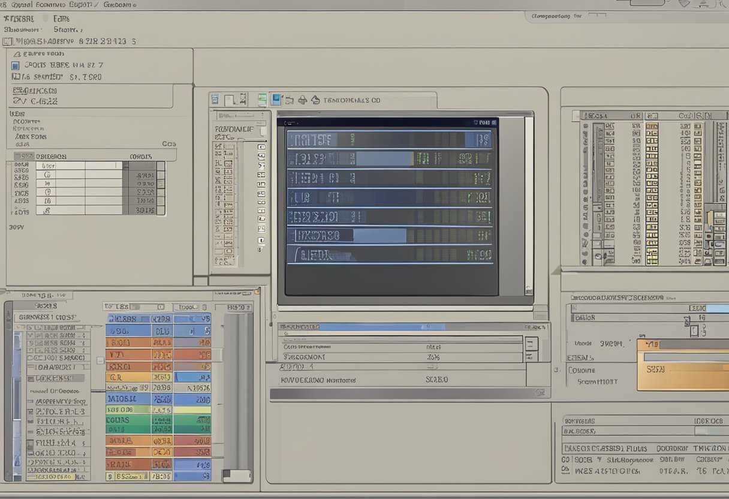
Task: Open the small box below the right-side blue field
Action: (694, 330)
